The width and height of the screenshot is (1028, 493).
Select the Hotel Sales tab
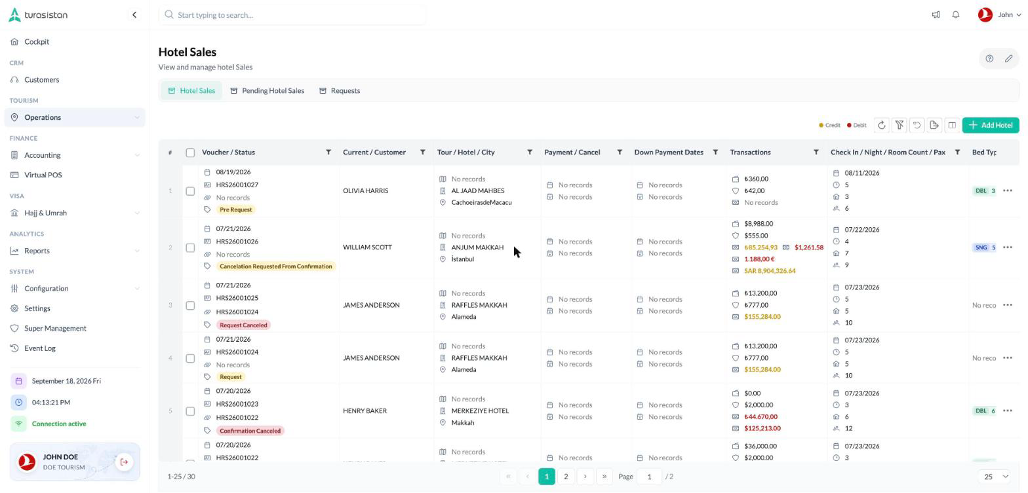[x=191, y=90]
